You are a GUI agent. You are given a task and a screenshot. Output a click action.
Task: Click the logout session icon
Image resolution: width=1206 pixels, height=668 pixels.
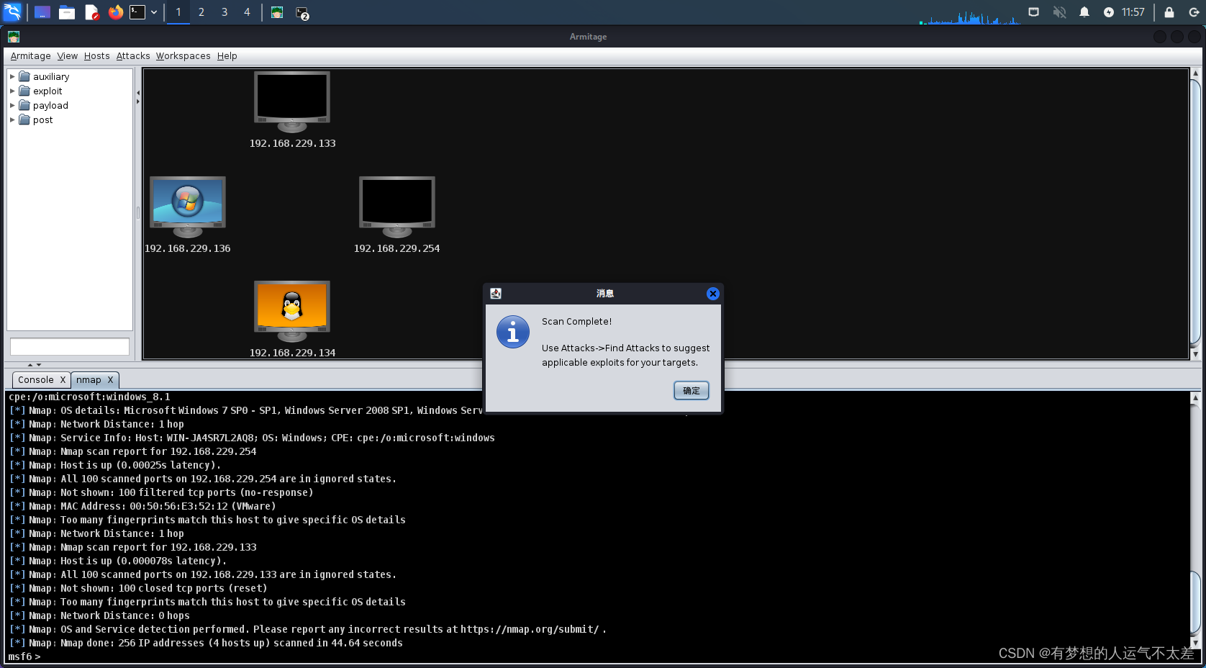(1194, 12)
